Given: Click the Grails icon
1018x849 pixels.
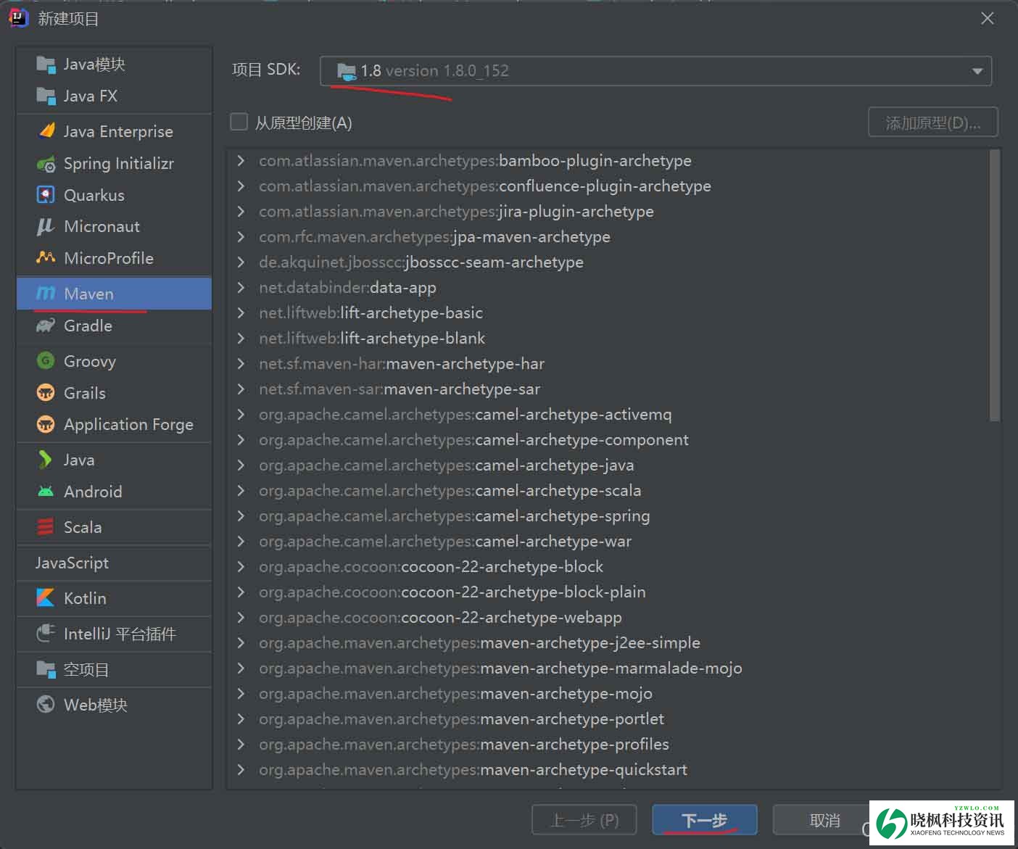Looking at the screenshot, I should (46, 393).
